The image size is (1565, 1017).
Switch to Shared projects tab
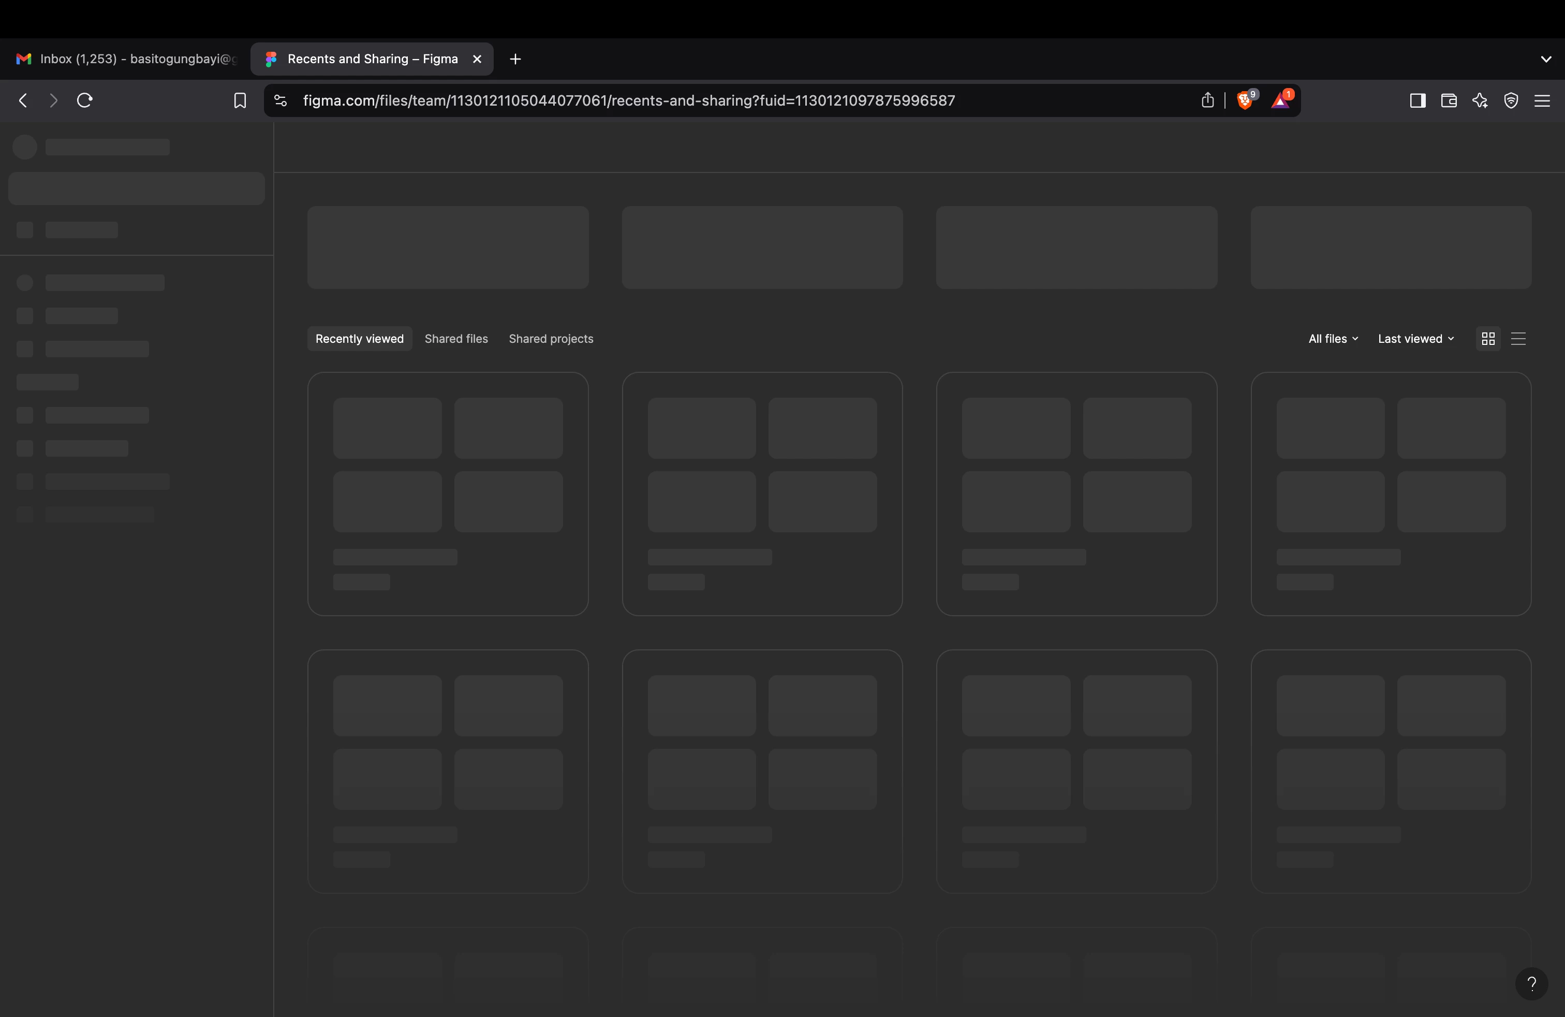[x=551, y=339]
